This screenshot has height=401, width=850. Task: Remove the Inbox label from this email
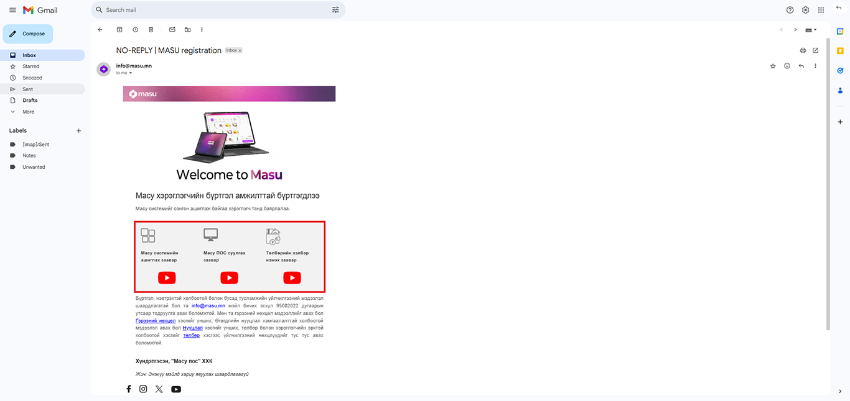click(240, 50)
